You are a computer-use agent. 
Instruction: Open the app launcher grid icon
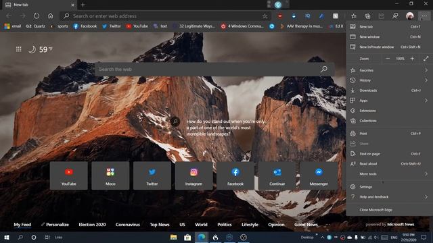click(x=18, y=49)
